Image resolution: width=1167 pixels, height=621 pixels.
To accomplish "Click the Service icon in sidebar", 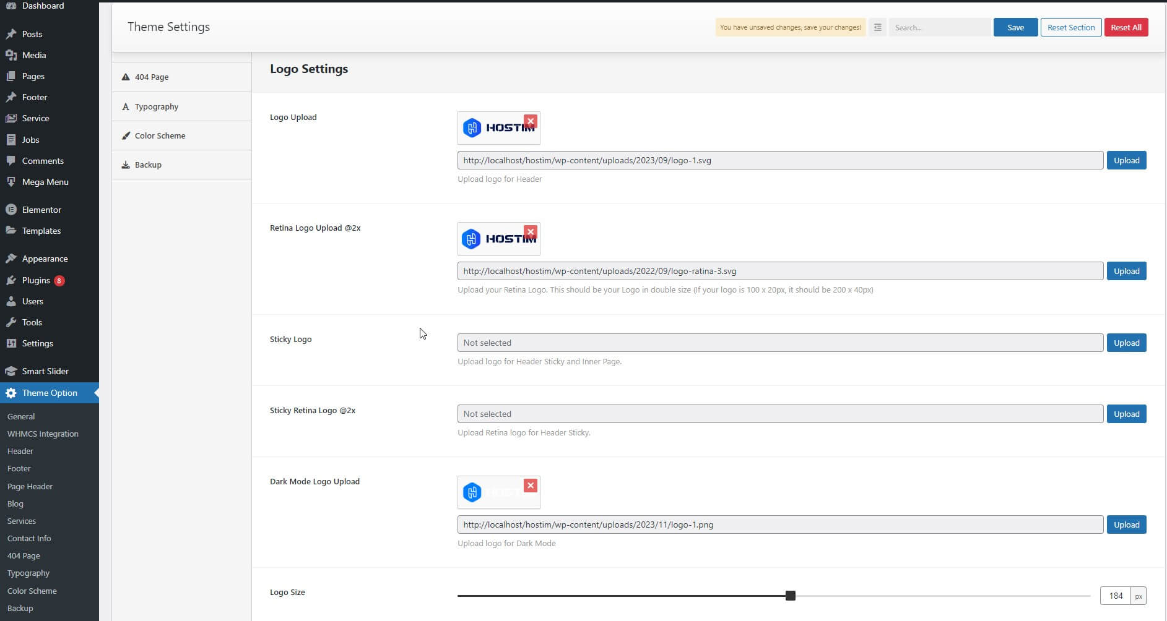I will pyautogui.click(x=11, y=118).
